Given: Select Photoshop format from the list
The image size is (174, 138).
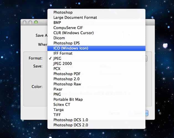Looking at the screenshot, I should click(x=96, y=12).
